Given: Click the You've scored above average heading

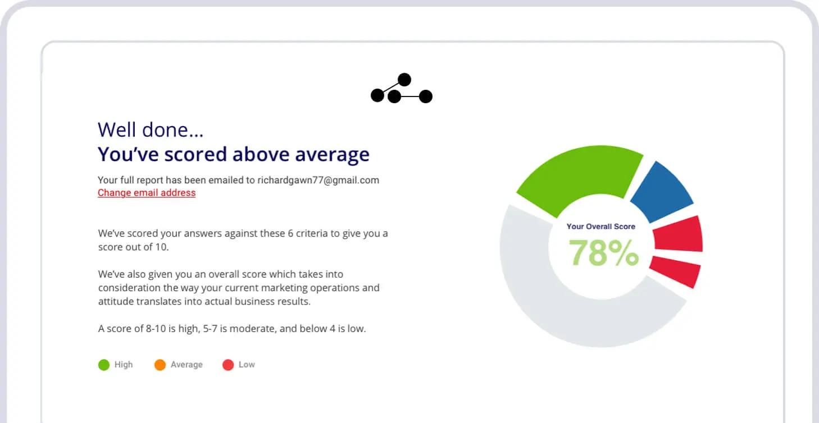Looking at the screenshot, I should coord(234,154).
